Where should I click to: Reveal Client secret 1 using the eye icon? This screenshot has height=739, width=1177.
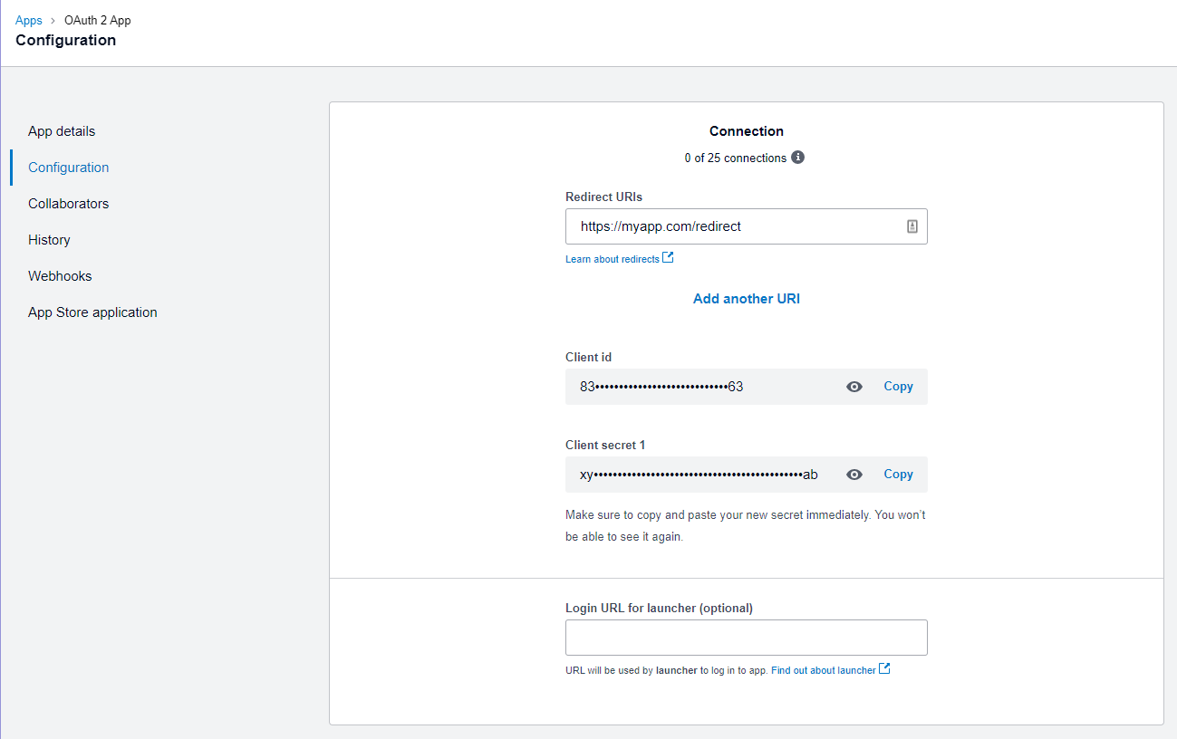pos(854,474)
